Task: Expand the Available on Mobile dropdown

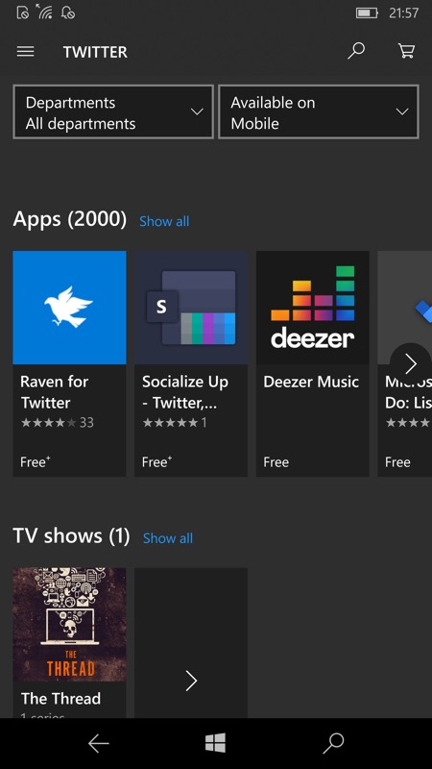Action: coord(319,112)
